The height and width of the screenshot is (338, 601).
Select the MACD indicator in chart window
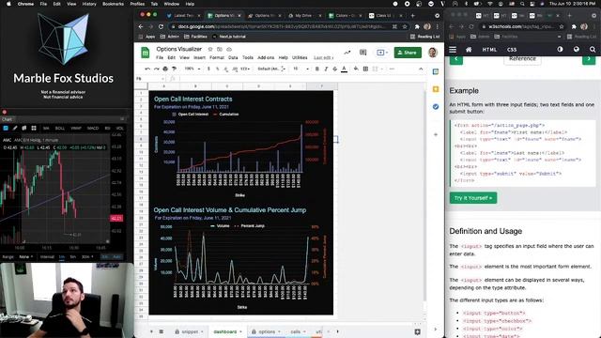[93, 129]
